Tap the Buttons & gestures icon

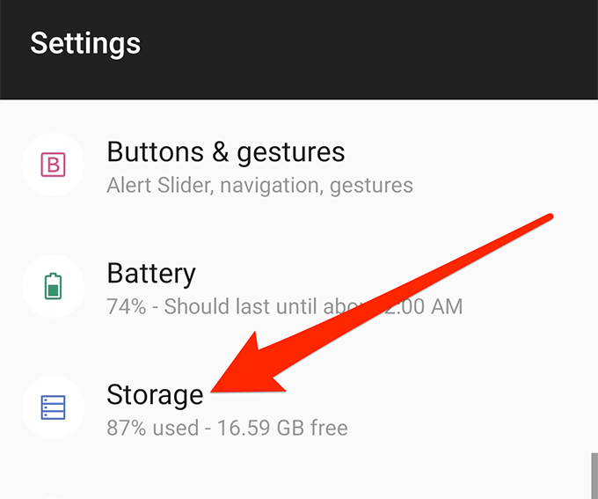pos(53,165)
